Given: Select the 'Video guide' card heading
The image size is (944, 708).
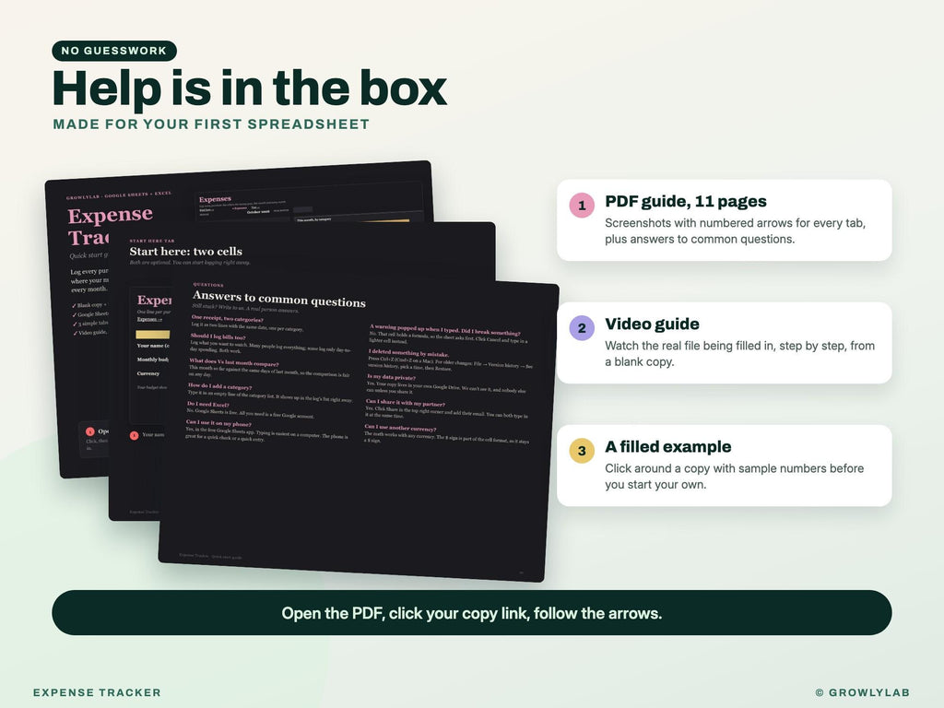Looking at the screenshot, I should pos(652,324).
